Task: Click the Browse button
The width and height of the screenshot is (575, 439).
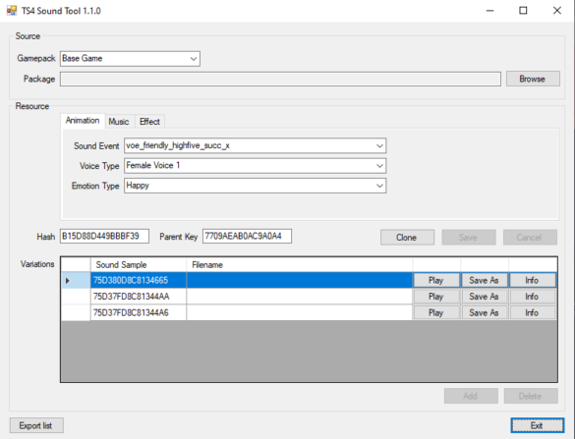Action: 533,79
